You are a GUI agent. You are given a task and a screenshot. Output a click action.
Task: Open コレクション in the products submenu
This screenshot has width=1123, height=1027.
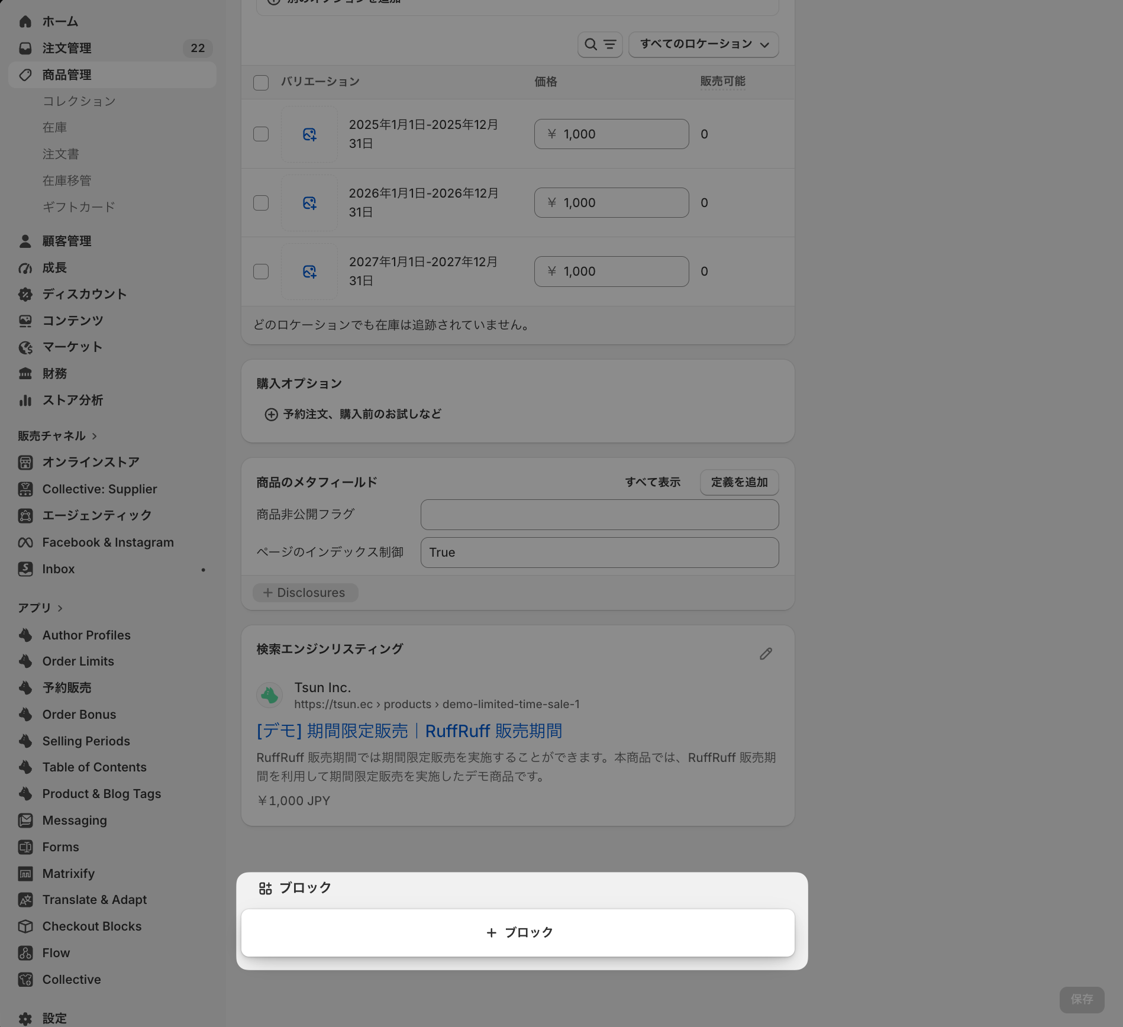coord(79,101)
